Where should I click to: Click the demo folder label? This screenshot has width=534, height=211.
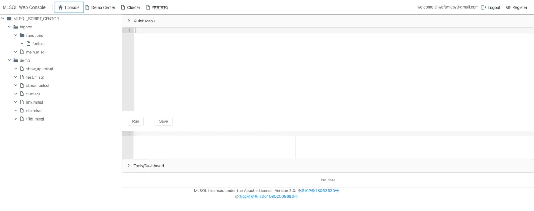click(25, 60)
